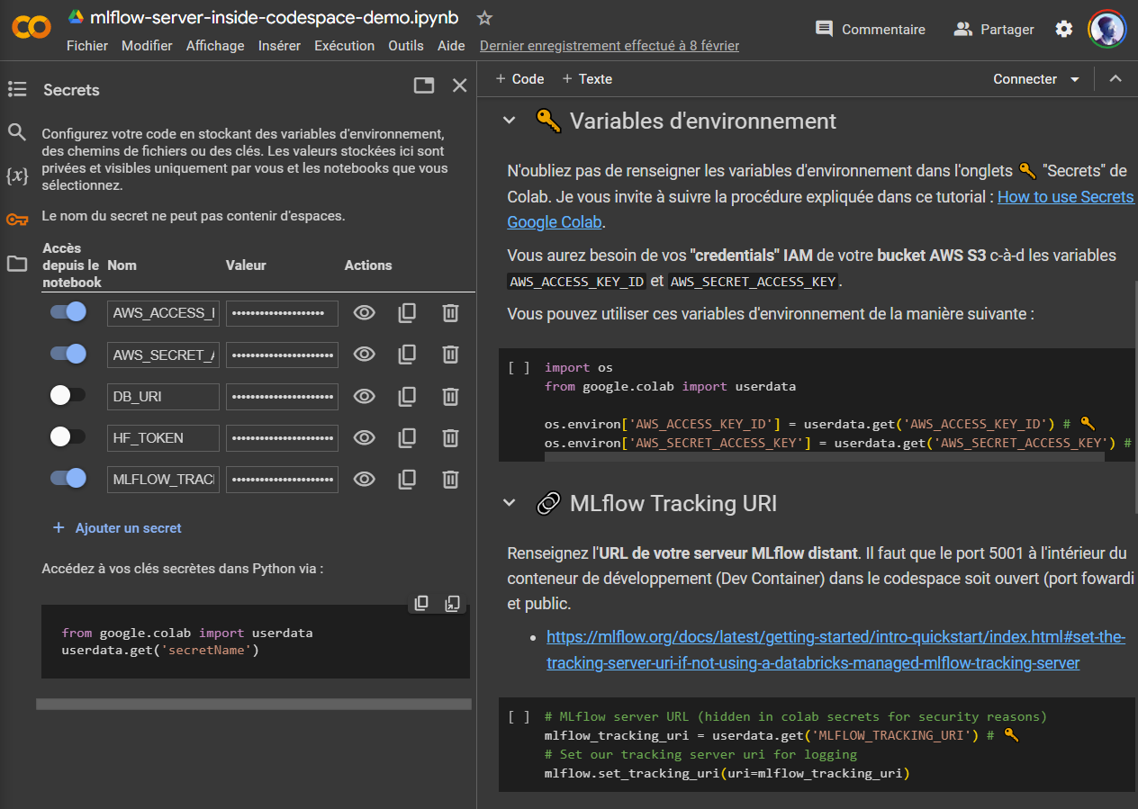
Task: Delete the HF_TOKEN secret
Action: click(x=450, y=437)
